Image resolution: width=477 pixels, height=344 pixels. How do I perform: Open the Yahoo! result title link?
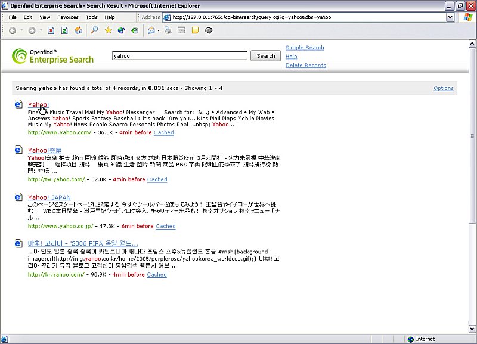pos(38,104)
